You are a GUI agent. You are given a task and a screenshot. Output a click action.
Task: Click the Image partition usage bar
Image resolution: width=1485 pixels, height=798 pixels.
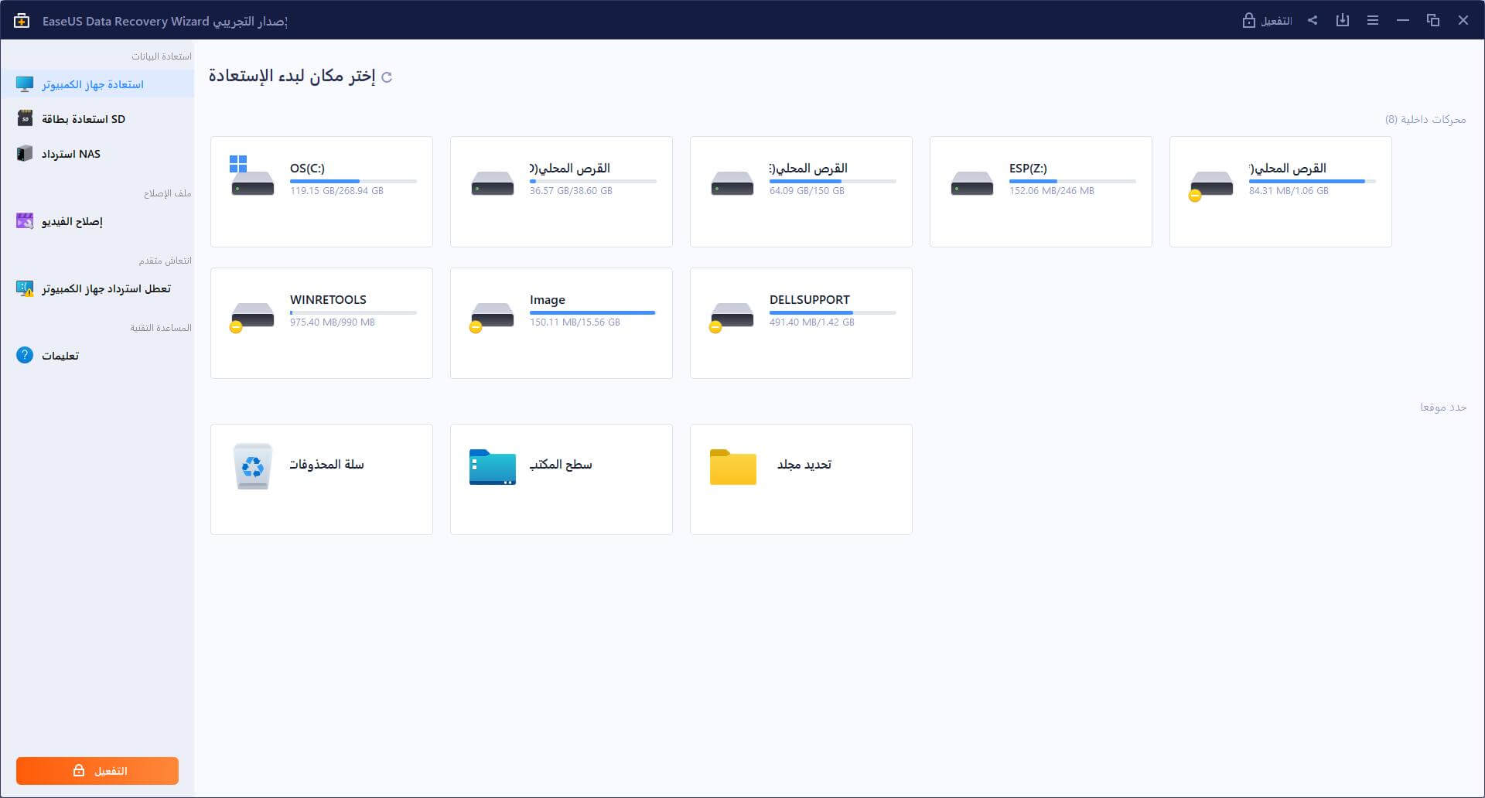point(592,312)
